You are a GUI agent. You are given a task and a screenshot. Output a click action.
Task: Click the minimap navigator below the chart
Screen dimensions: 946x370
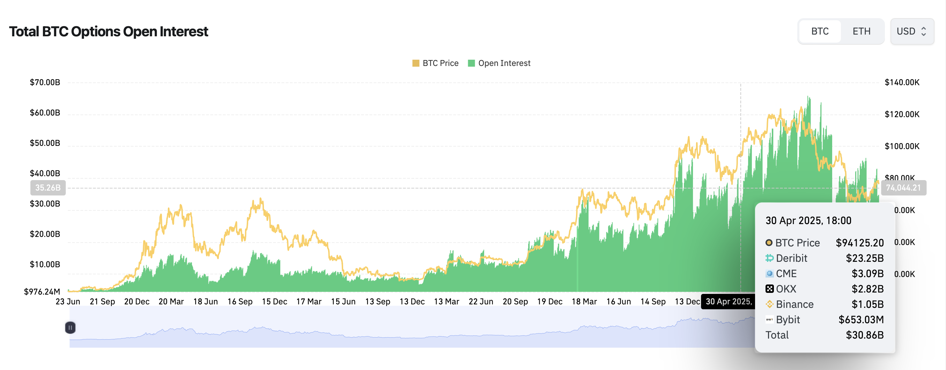(x=404, y=330)
